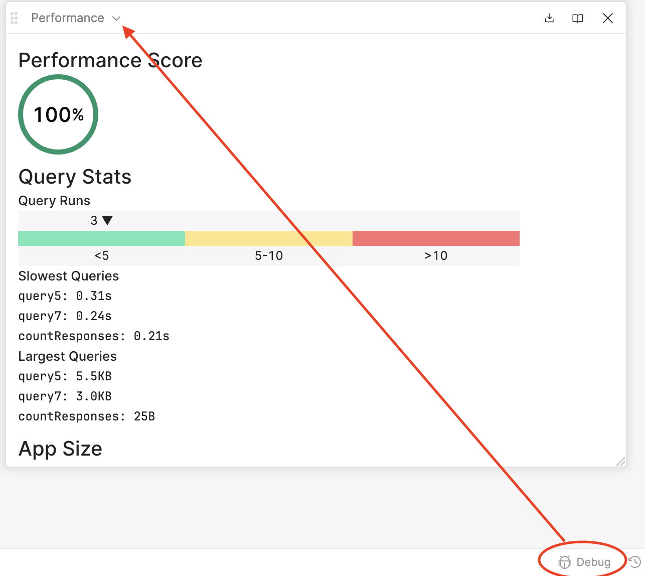
Task: Click the Largest Queries label
Action: 68,356
